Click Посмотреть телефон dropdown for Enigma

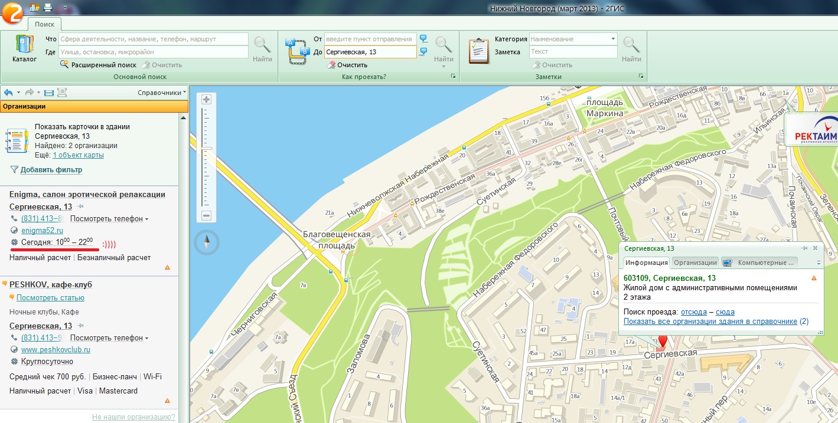(x=109, y=219)
